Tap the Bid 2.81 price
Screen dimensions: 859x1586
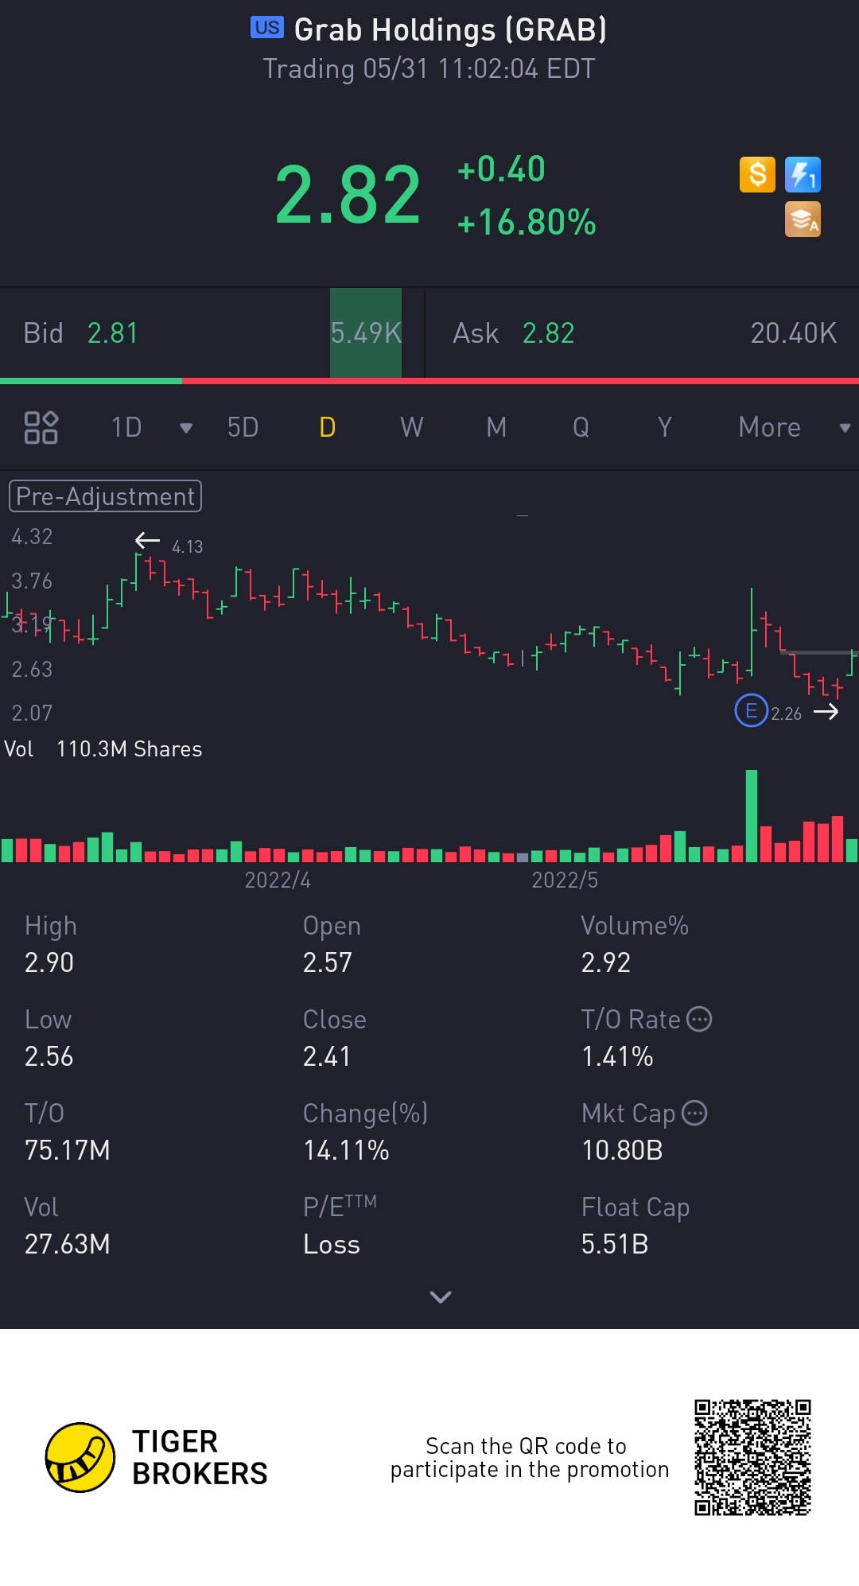tap(112, 333)
